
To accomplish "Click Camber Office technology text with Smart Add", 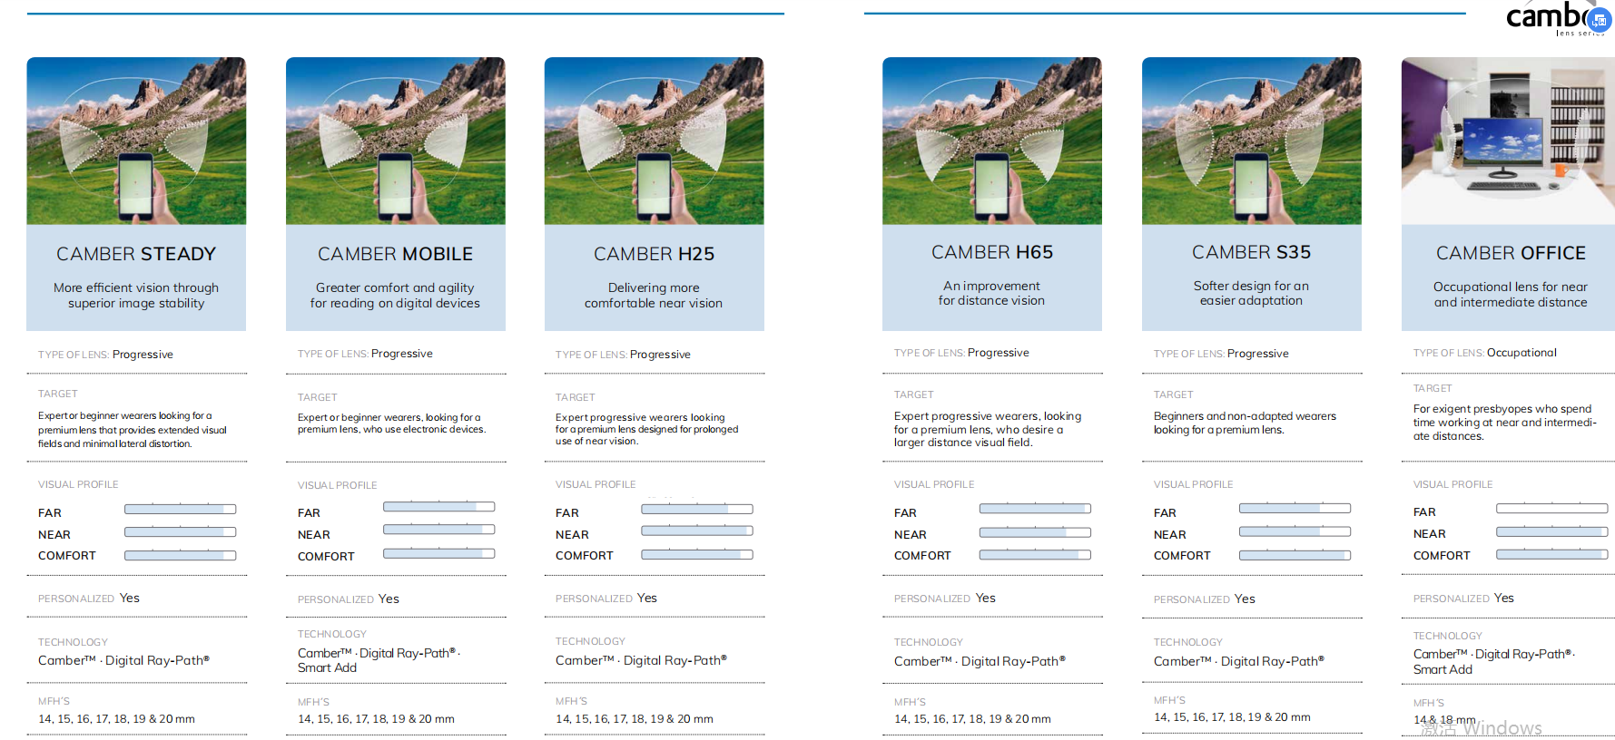I will (x=1494, y=662).
